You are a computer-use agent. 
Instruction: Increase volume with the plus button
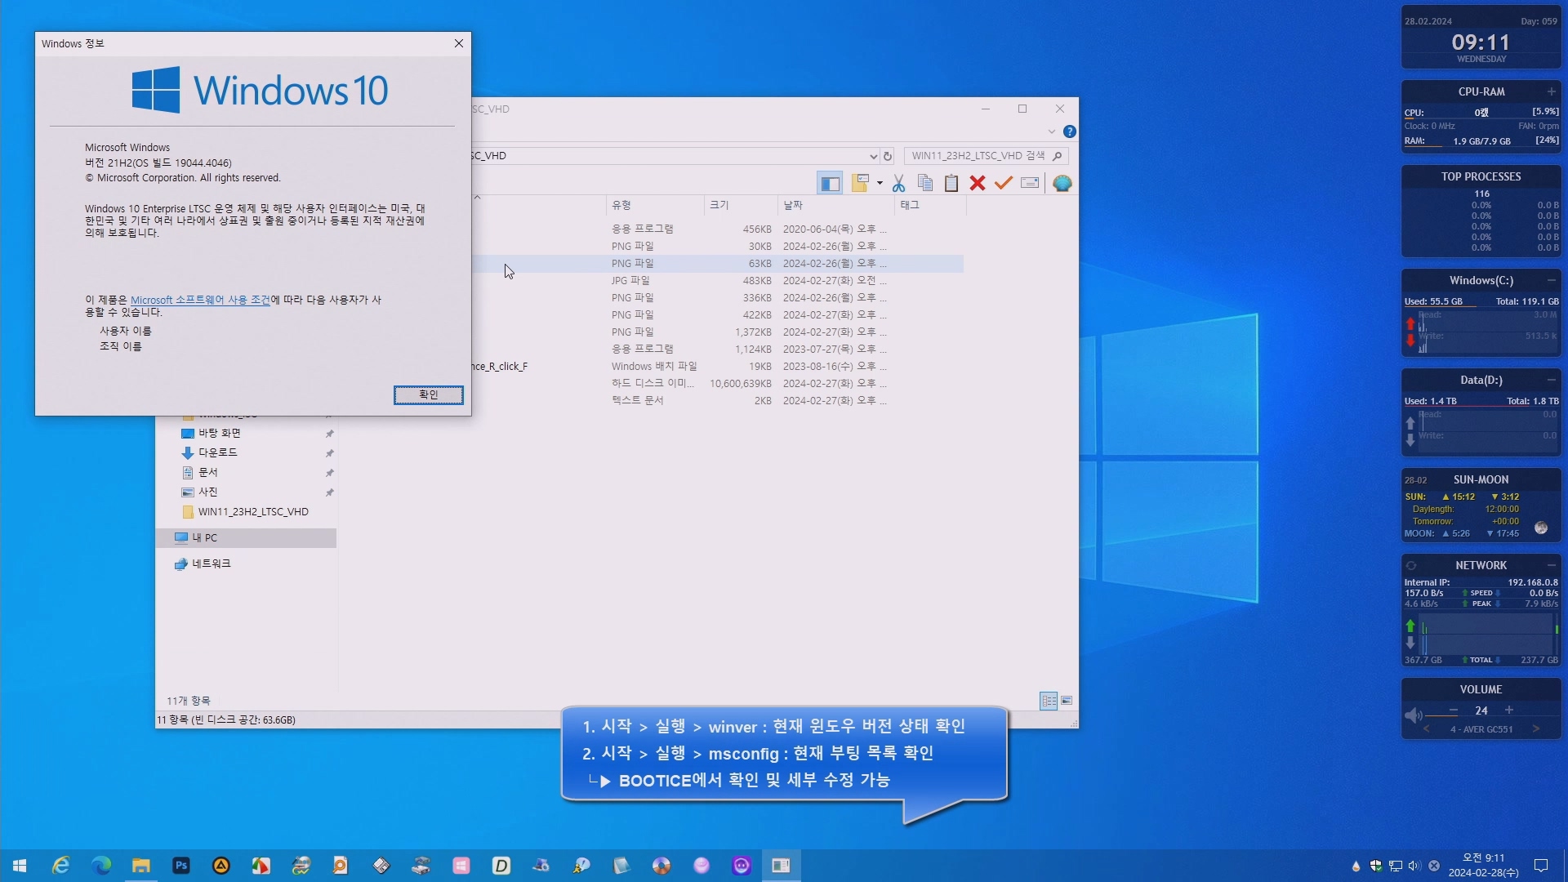[x=1509, y=710]
